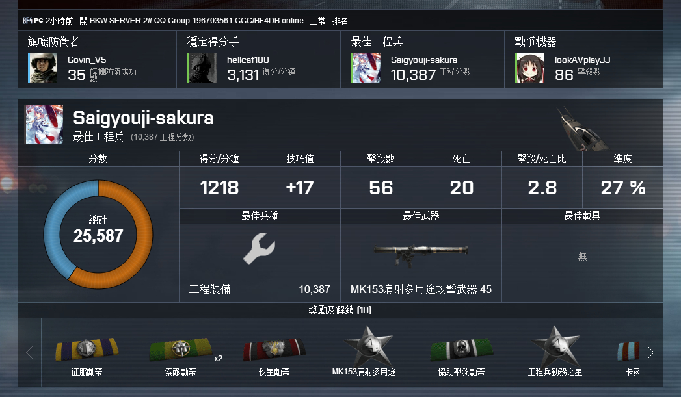
Task: Click the wrench engineer class icon
Action: click(260, 248)
